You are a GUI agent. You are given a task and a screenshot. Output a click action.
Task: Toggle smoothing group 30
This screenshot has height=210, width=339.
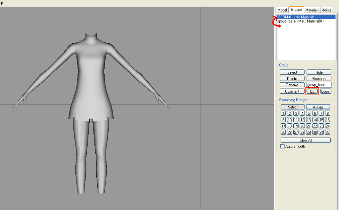pos(315,132)
